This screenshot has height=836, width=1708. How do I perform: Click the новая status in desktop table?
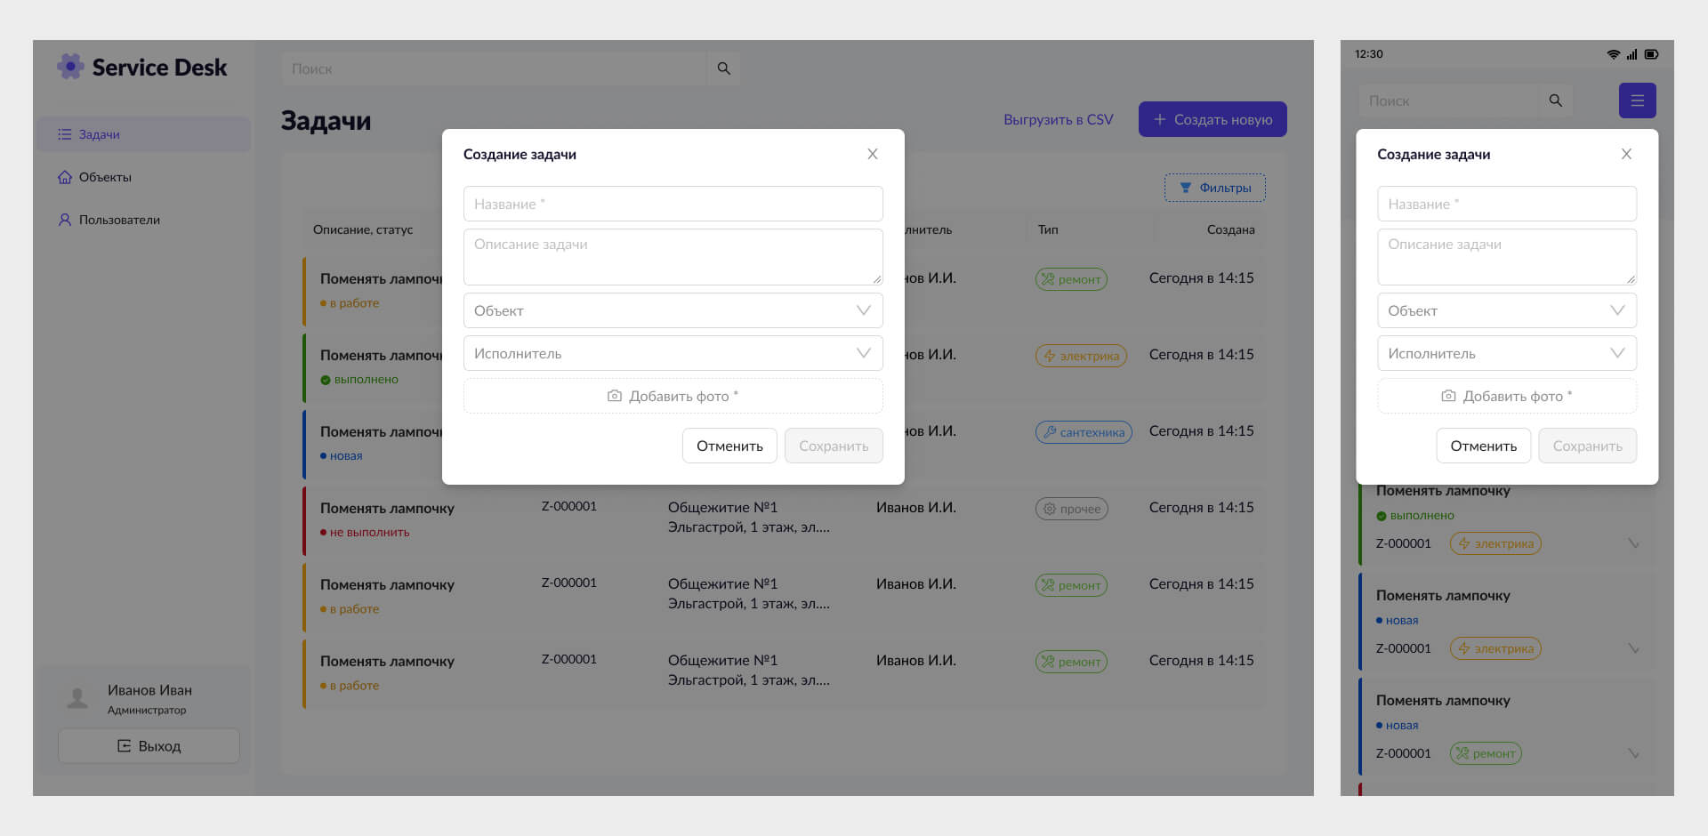(342, 455)
